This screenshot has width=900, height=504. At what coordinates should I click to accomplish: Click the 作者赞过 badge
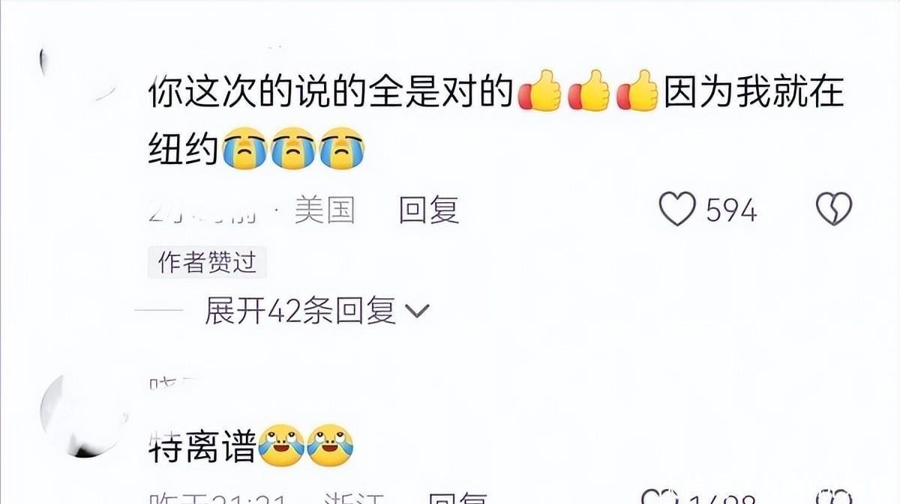click(x=208, y=262)
